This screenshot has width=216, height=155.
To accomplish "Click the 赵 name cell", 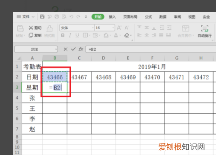I will pos(32,129).
